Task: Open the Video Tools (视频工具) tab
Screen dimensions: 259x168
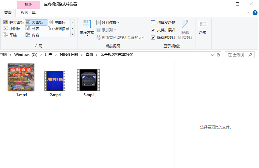Action: pyautogui.click(x=28, y=13)
